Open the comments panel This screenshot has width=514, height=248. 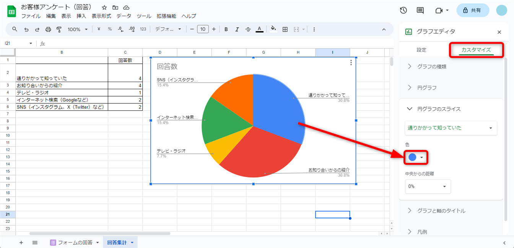point(420,11)
